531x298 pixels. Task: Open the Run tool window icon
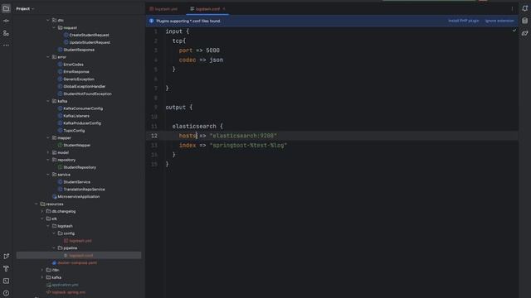click(6, 257)
